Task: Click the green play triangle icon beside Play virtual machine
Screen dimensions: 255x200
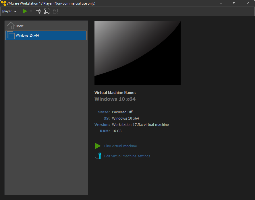Action: (98, 146)
